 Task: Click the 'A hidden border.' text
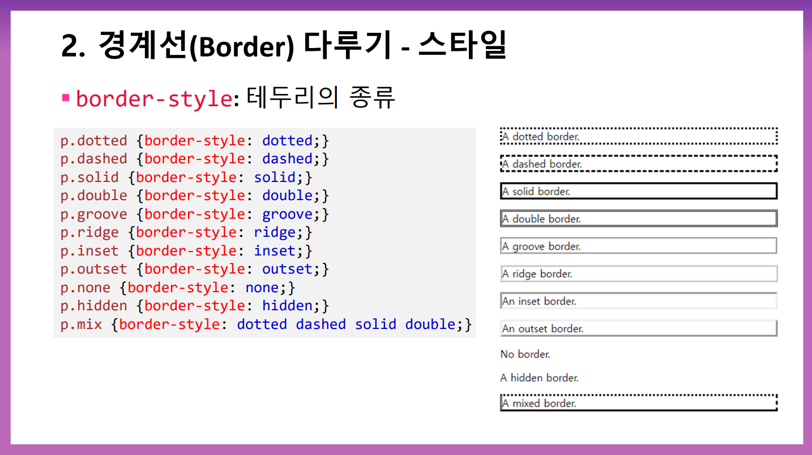point(540,378)
